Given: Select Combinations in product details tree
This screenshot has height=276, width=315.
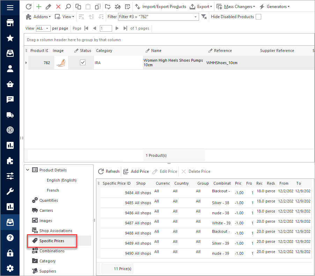Looking at the screenshot, I should click(52, 251).
